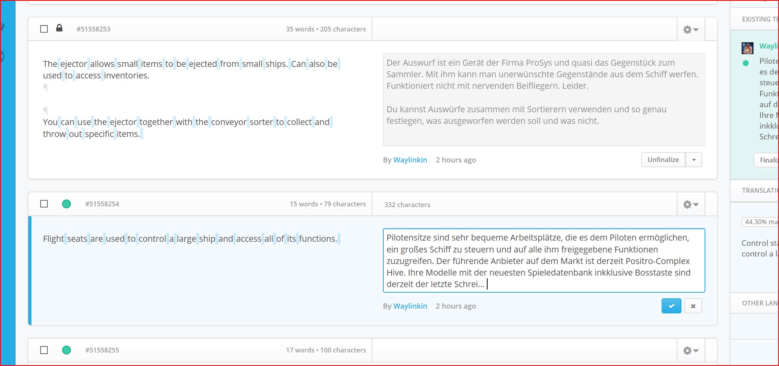The height and width of the screenshot is (366, 779).
Task: Click into the Pilotensitze translation text box
Action: point(543,260)
